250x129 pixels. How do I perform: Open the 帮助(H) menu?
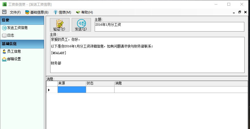click(84, 12)
